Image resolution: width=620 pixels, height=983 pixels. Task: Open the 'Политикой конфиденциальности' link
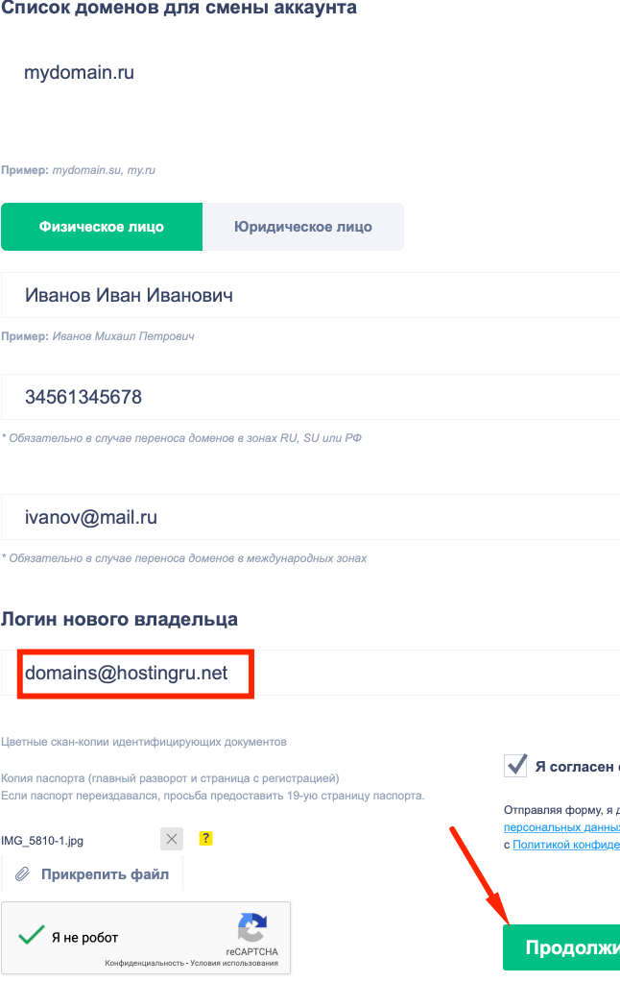click(x=565, y=845)
